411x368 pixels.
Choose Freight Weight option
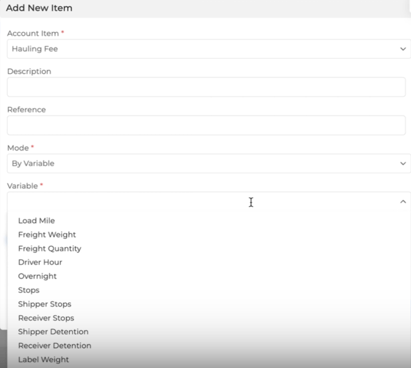47,235
